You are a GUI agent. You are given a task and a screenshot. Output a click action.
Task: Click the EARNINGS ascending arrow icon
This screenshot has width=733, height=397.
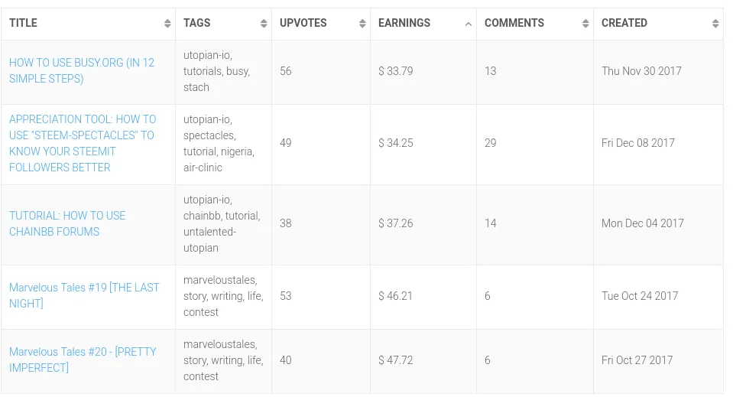coord(469,24)
